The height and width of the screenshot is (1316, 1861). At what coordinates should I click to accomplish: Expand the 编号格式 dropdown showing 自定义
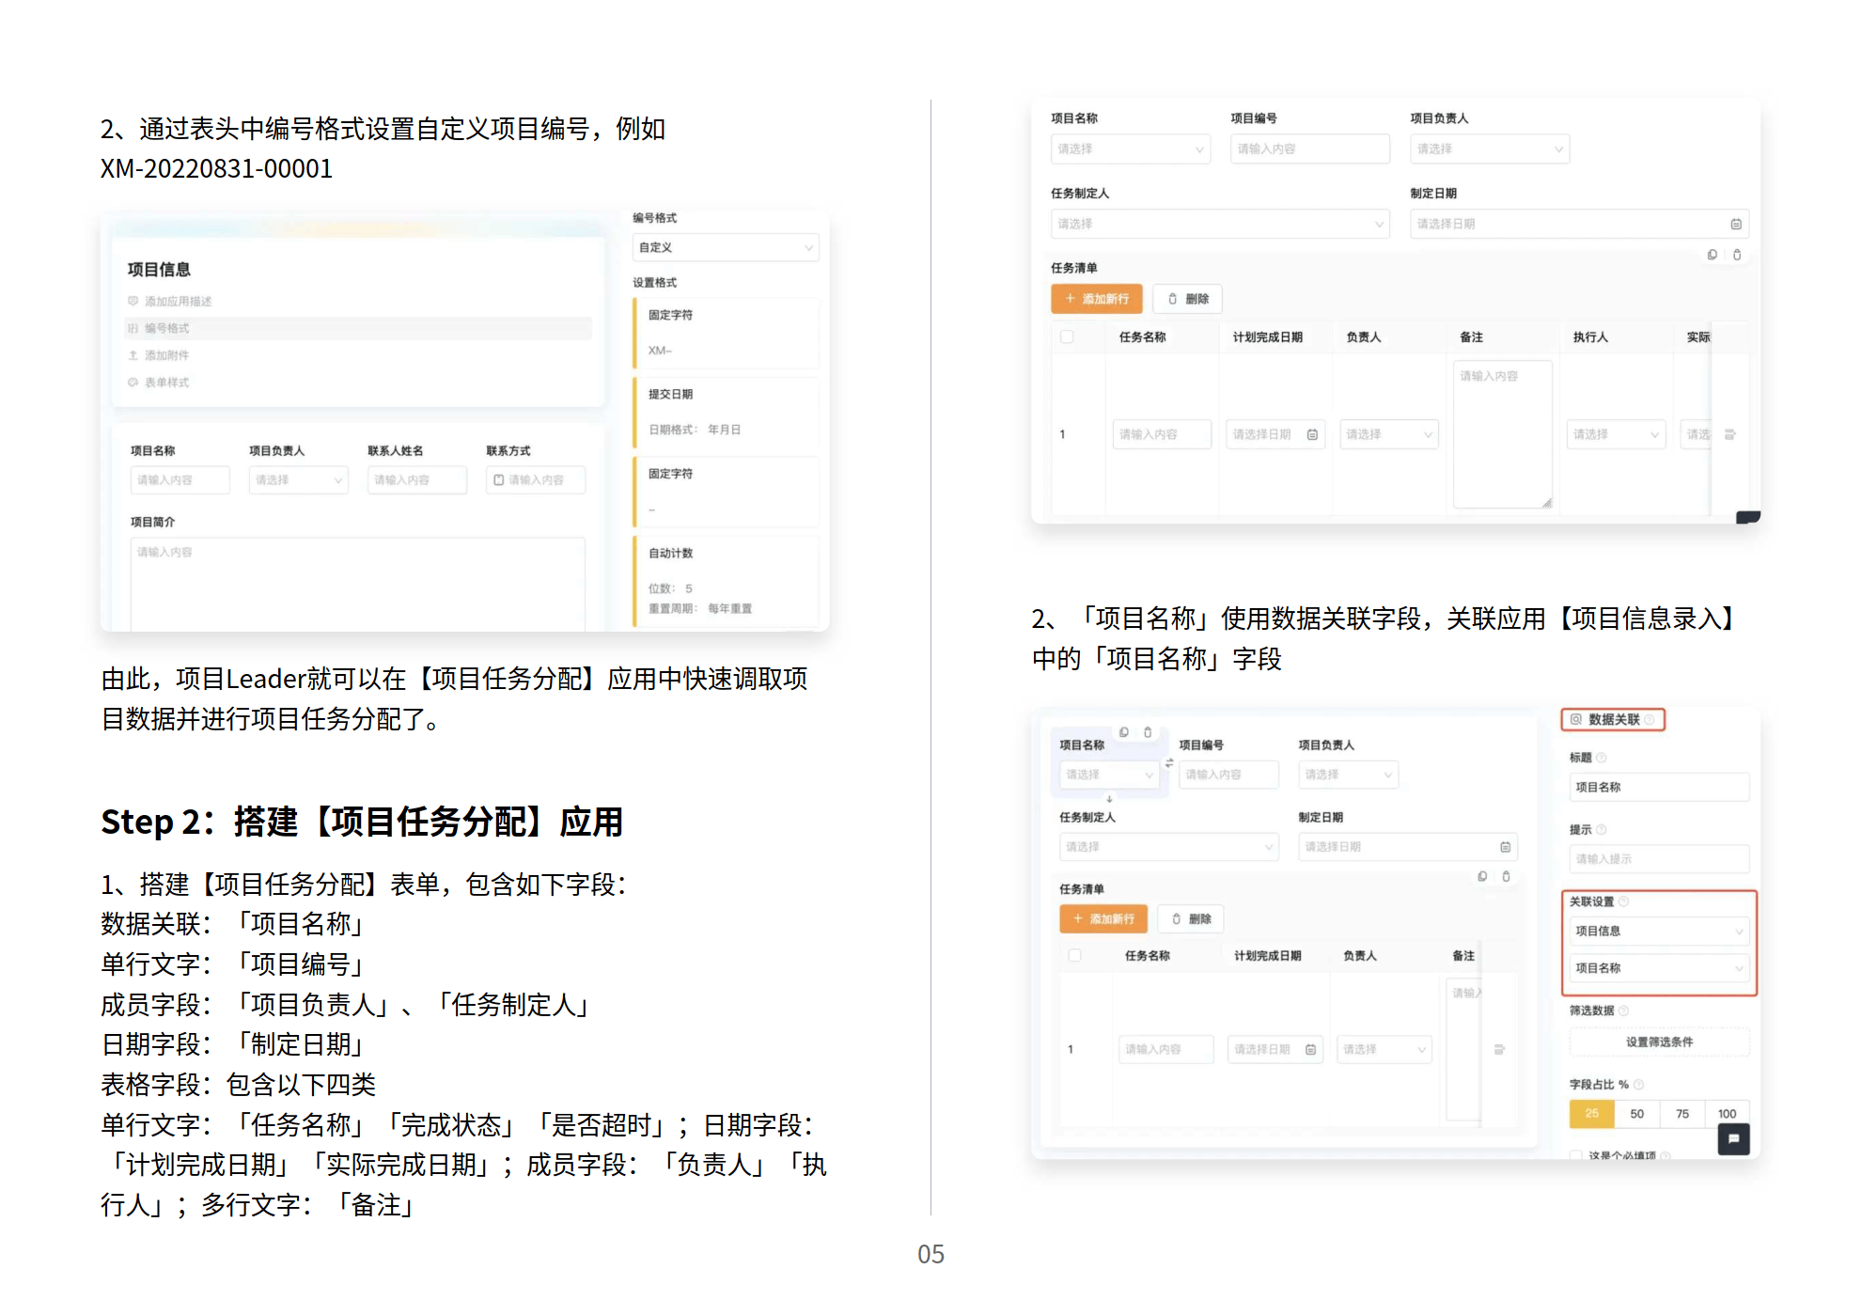[x=726, y=247]
